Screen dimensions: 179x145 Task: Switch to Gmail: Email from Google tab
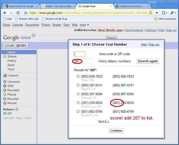(x=21, y=6)
